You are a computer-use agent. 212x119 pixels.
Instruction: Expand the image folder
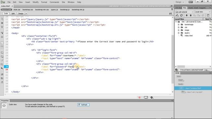(x=179, y=30)
